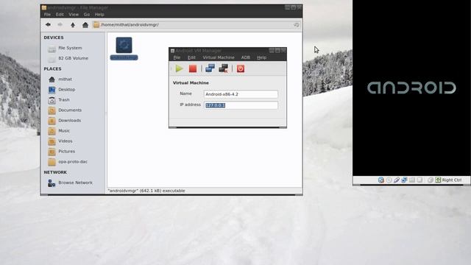Click the IP address field showing 127.0.0.1
Image resolution: width=471 pixels, height=265 pixels.
click(x=241, y=105)
